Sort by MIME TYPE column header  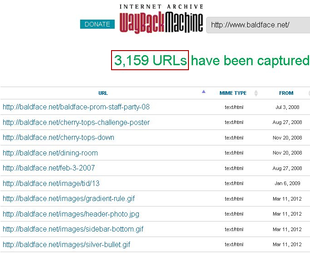233,93
